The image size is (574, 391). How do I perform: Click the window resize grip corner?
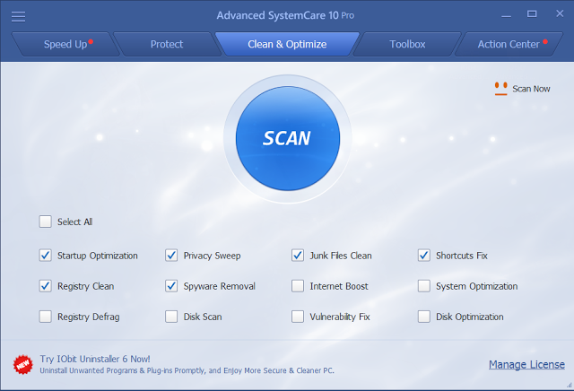point(570,385)
